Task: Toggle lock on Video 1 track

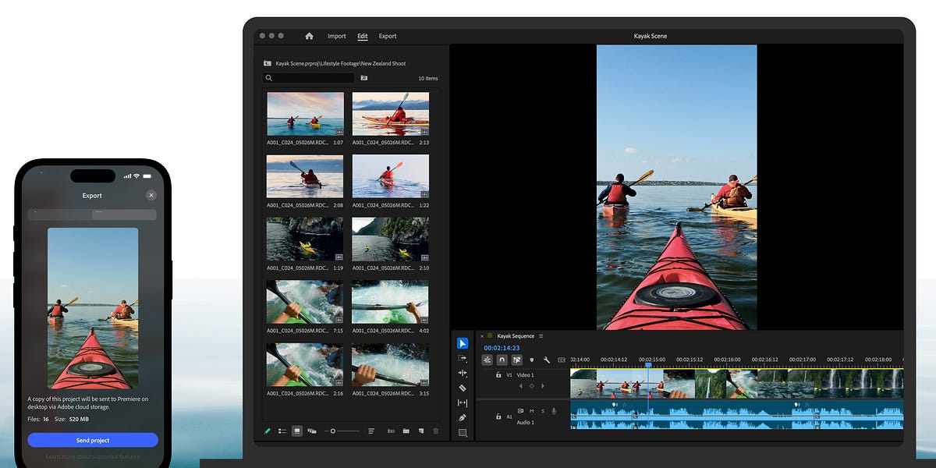Action: point(498,374)
